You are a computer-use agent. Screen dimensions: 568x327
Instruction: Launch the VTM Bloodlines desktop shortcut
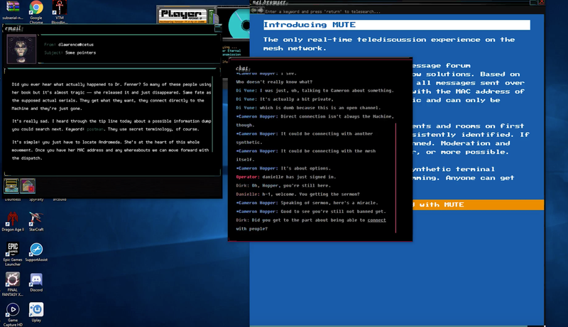pos(60,11)
